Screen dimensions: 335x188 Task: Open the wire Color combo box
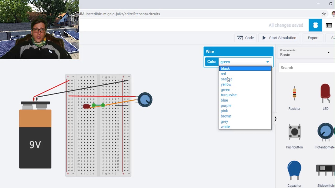tap(245, 62)
